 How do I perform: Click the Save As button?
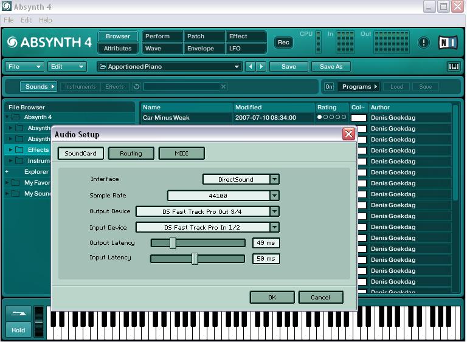point(331,67)
